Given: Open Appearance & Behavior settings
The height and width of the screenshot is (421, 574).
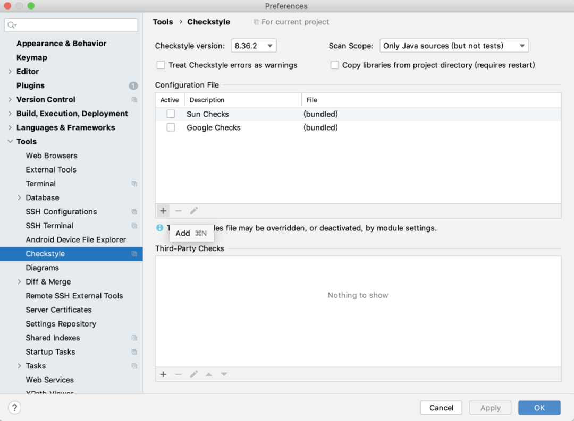Looking at the screenshot, I should click(x=62, y=43).
